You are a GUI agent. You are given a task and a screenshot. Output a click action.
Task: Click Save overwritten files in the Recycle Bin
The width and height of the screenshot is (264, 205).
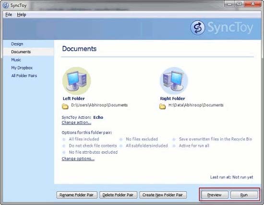click(216, 139)
